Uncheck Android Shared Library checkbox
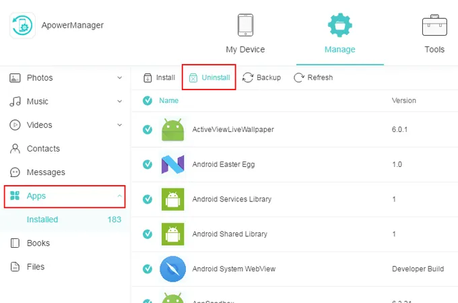The image size is (458, 303). pos(148,234)
